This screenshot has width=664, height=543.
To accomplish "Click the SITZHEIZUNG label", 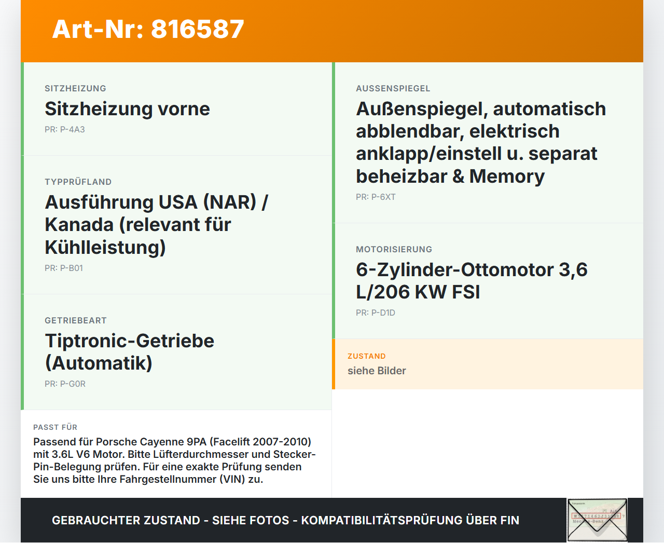I will pyautogui.click(x=75, y=88).
